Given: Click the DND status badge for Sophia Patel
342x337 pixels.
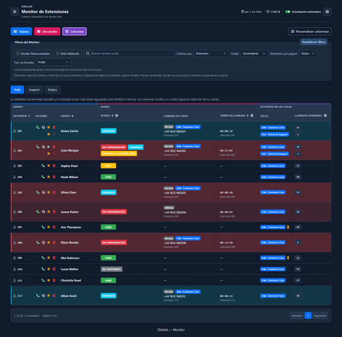Looking at the screenshot, I should click(108, 166).
